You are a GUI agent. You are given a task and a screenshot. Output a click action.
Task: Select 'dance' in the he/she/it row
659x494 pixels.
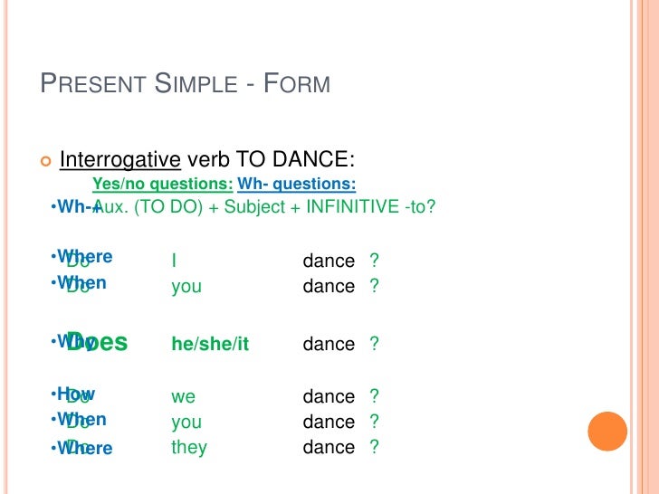329,344
